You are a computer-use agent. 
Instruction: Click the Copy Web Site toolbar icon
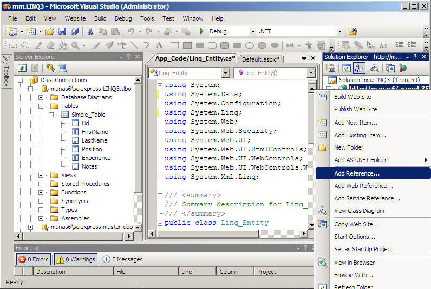tap(390, 68)
